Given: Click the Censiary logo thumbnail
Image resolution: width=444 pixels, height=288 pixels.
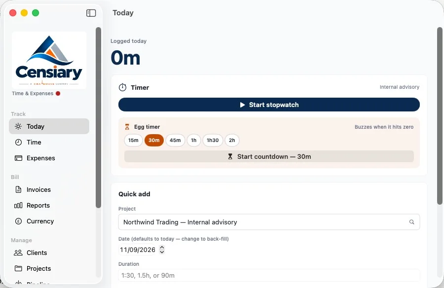Looking at the screenshot, I should (49, 60).
